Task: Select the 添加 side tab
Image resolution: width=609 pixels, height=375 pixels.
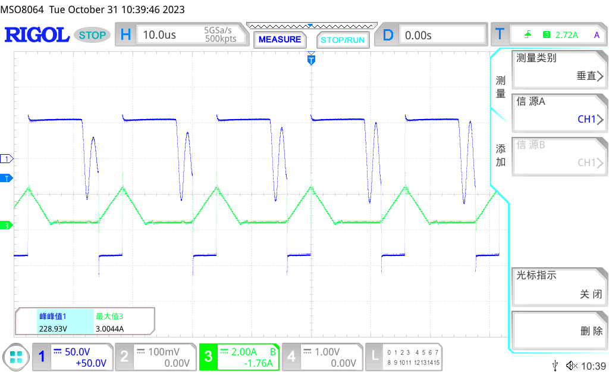Action: (501, 155)
